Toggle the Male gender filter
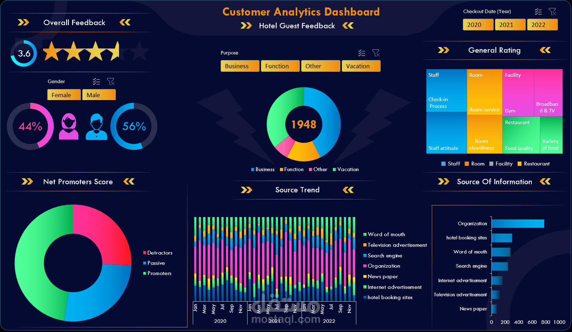572x332 pixels. 99,95
